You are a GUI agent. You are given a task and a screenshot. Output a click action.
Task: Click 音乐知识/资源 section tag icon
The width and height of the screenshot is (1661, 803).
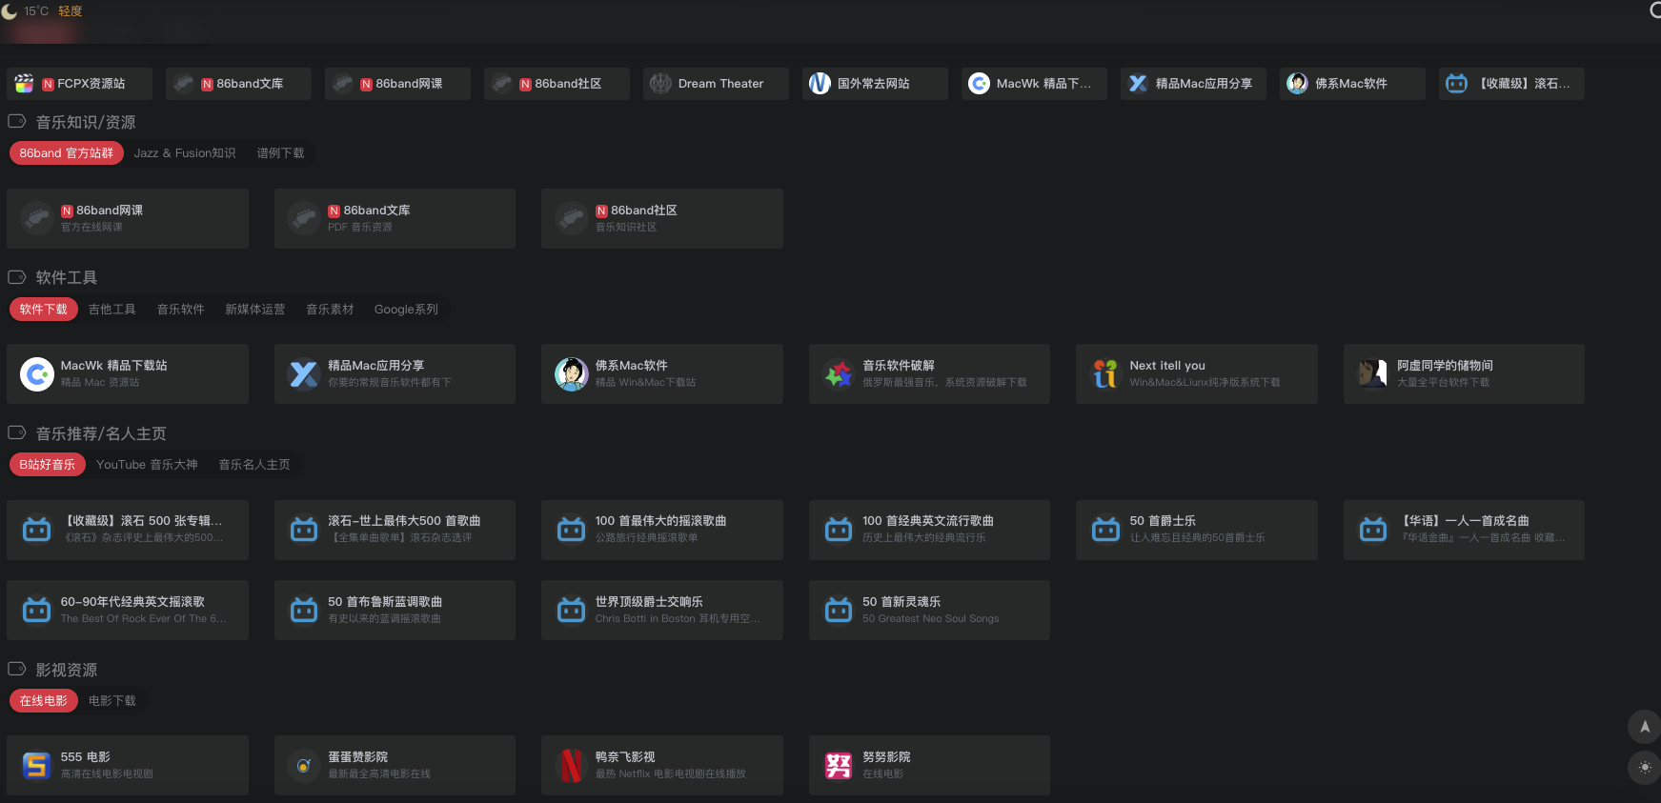tap(16, 122)
